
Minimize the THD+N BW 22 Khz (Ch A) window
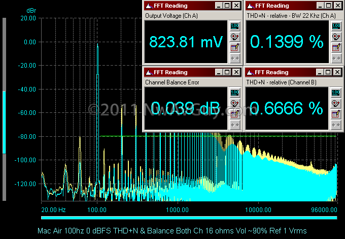(320, 6)
